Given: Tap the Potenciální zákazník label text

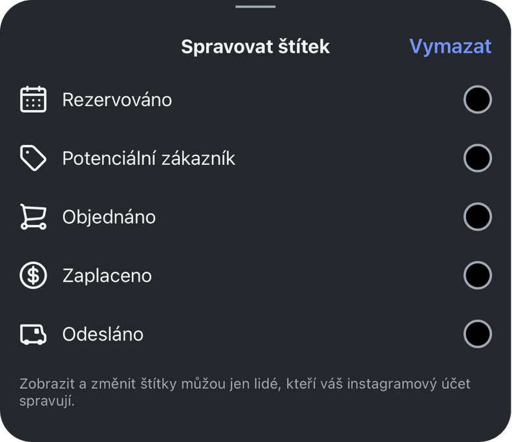Looking at the screenshot, I should (x=149, y=158).
